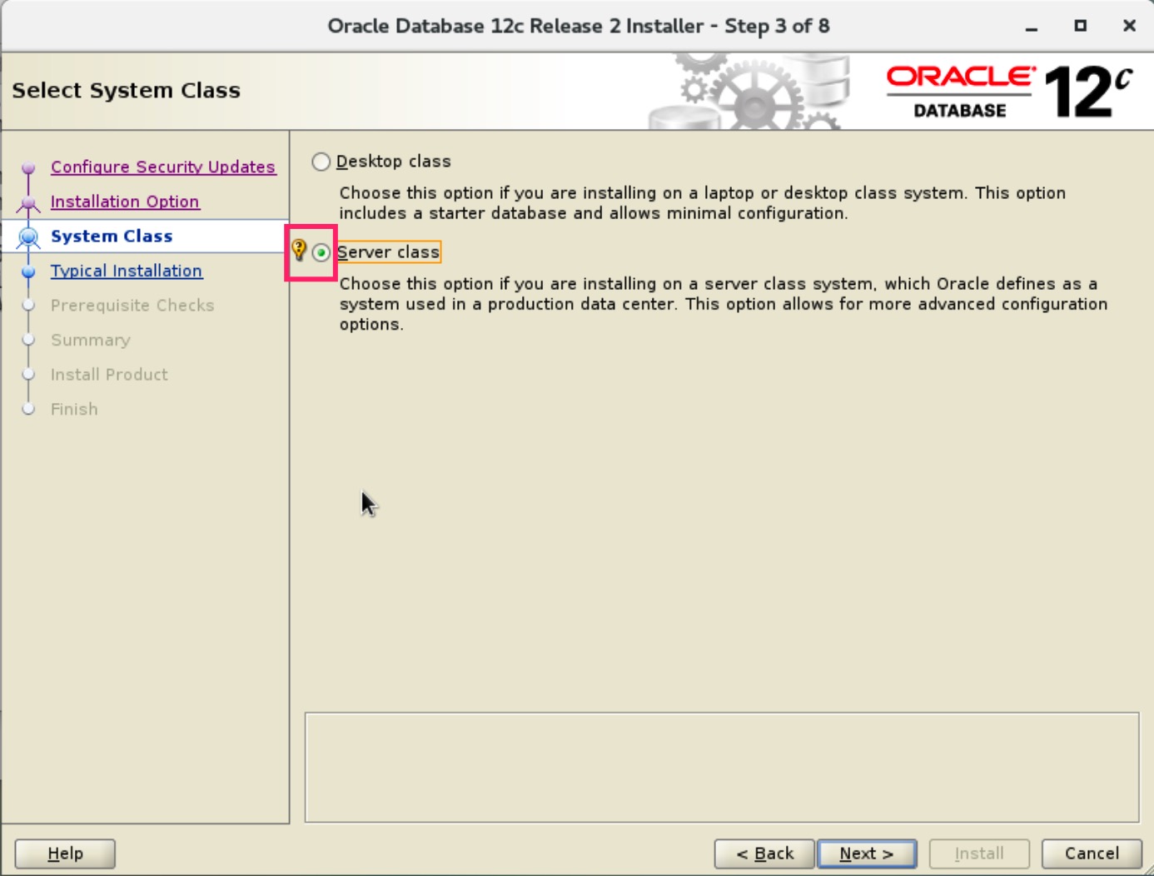Click the Server class description text
This screenshot has height=876, width=1154.
pos(723,304)
